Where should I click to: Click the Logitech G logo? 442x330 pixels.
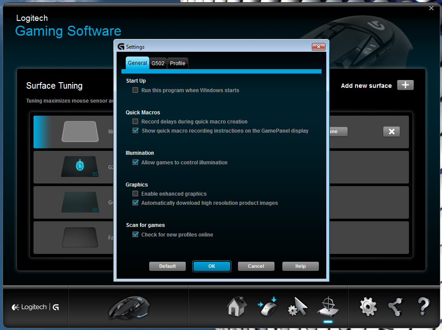[x=36, y=307]
